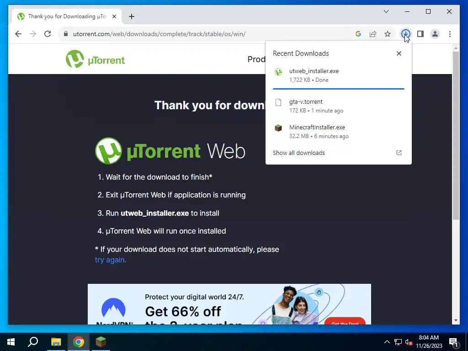
Task: Click the Chrome taskbar icon
Action: pyautogui.click(x=79, y=342)
